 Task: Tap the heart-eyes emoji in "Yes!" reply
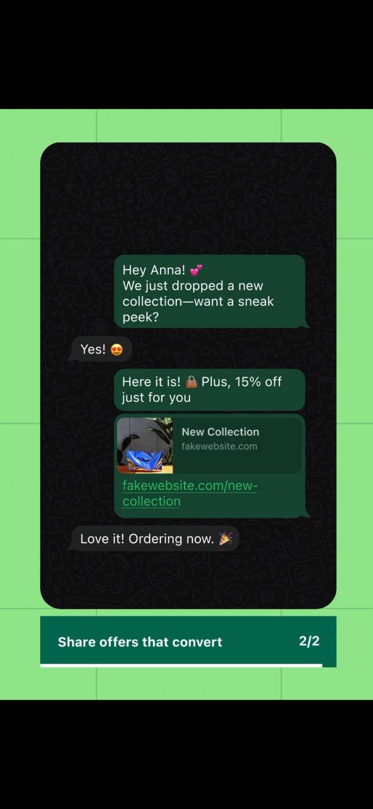point(116,350)
